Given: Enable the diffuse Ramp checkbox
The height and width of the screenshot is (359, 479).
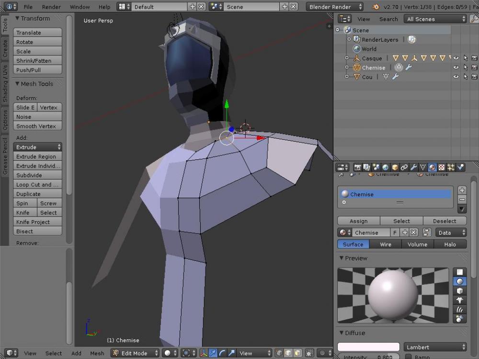Looking at the screenshot, I should [x=409, y=357].
